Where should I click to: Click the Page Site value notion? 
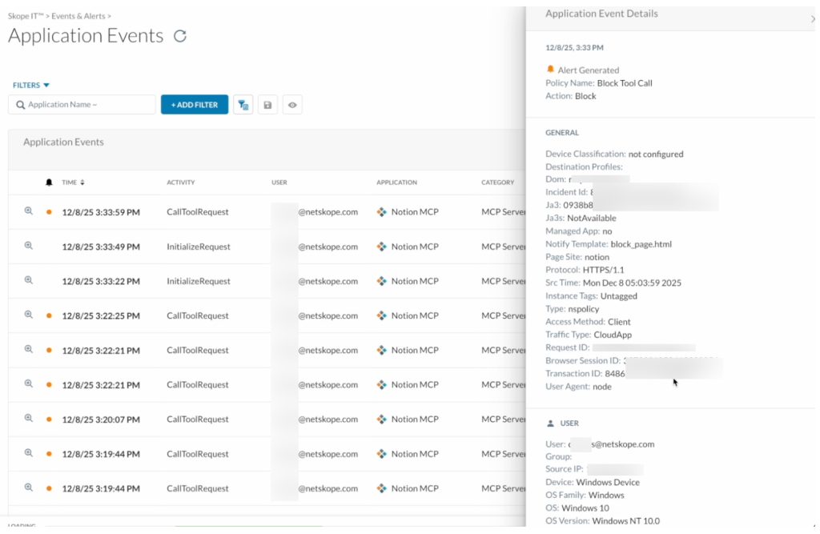(x=597, y=257)
